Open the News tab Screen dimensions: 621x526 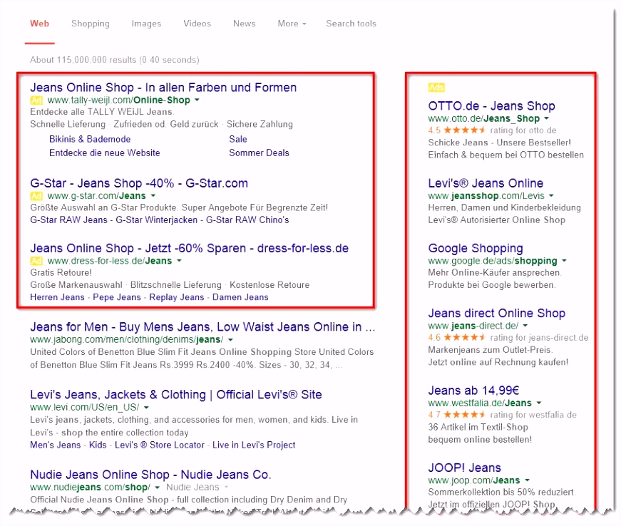245,24
